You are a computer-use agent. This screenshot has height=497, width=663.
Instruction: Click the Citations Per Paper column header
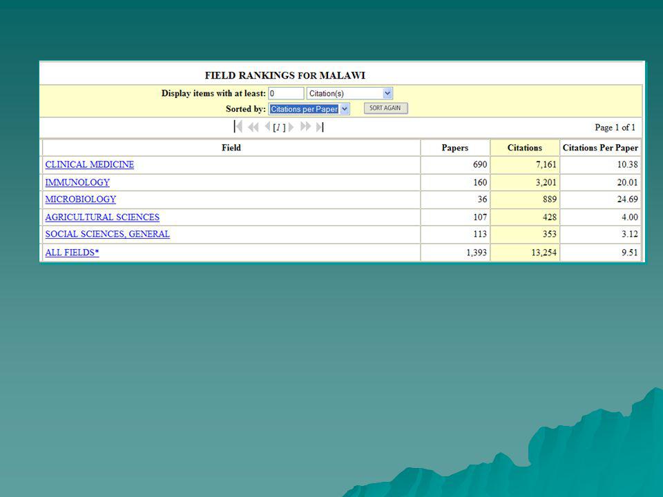[600, 148]
